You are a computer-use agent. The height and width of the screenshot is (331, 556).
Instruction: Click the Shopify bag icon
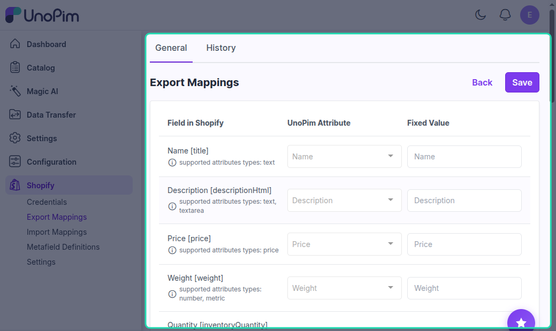click(15, 185)
